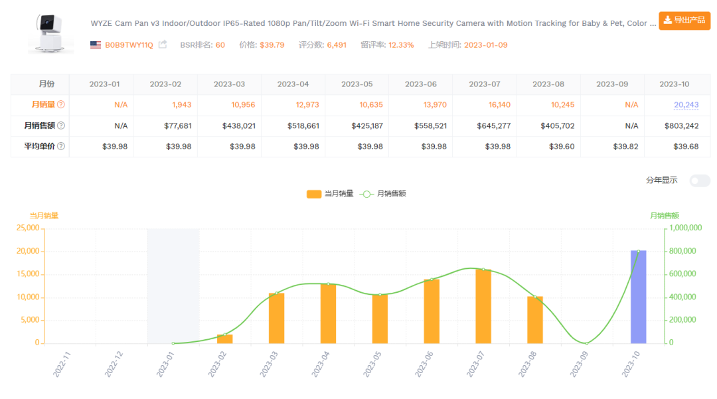Click the export product button

(x=684, y=20)
